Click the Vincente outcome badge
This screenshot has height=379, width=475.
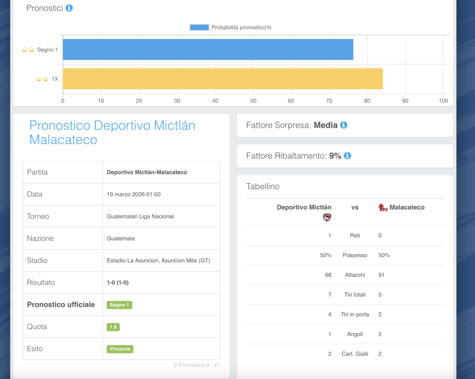point(120,349)
